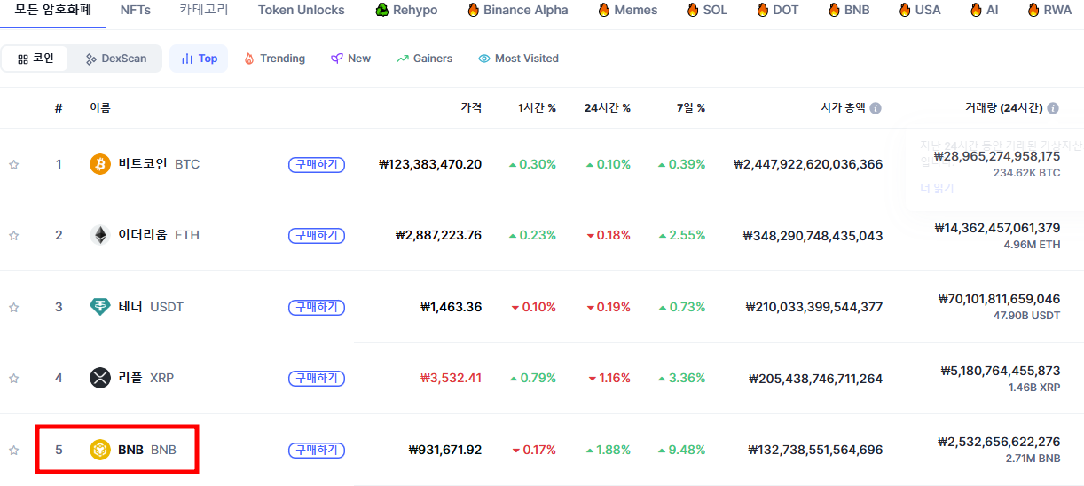
Task: Open the Rehypo category tab
Action: pos(406,10)
